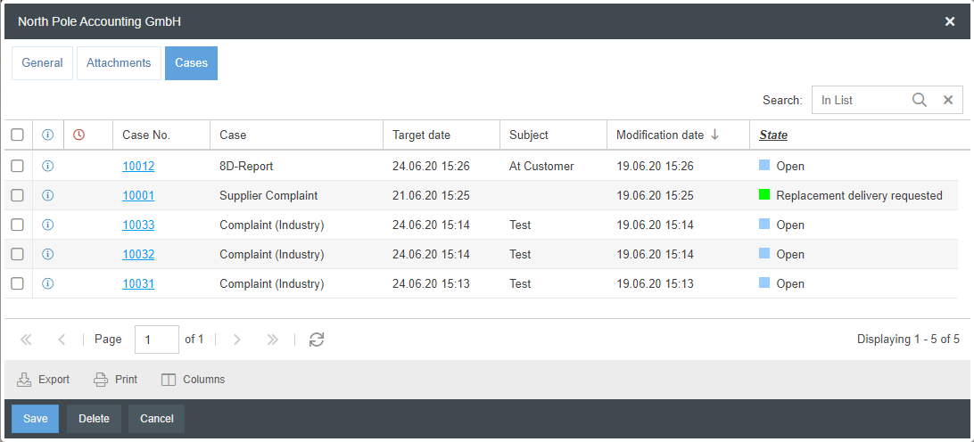Go to the last page arrow
The height and width of the screenshot is (442, 974).
click(x=273, y=340)
